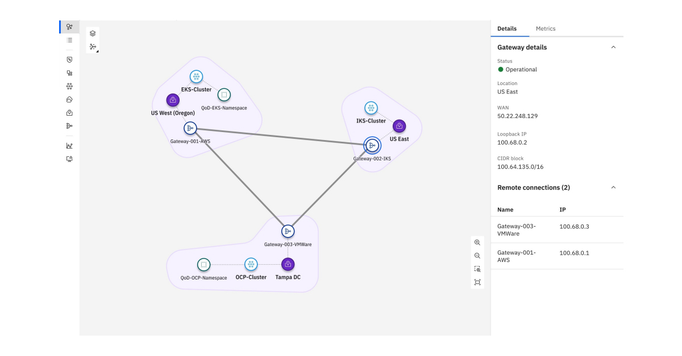Toggle the layers overlay in the map toolbar
The image size is (682, 356).
(92, 33)
